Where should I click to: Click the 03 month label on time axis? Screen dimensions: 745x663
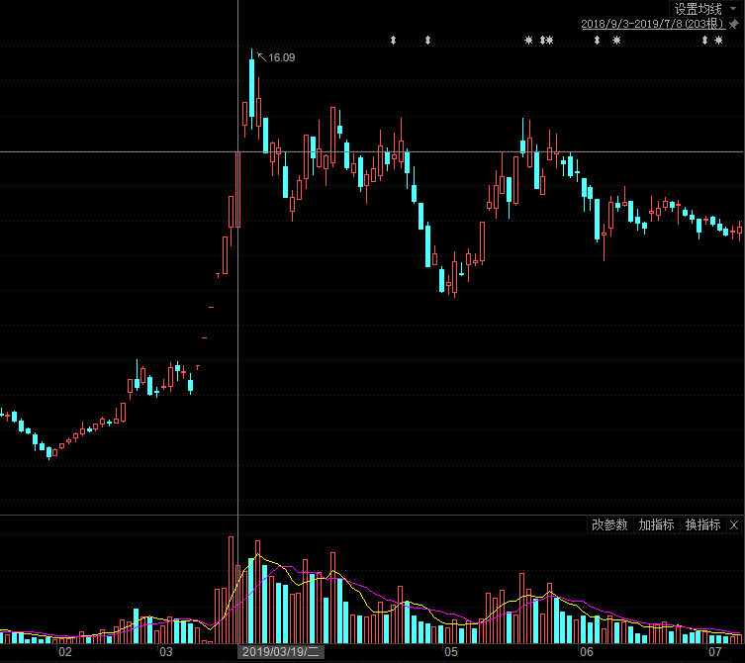[x=166, y=651]
